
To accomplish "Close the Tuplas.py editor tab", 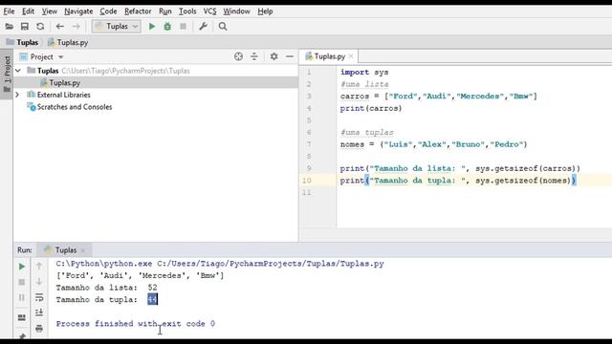I will point(351,56).
